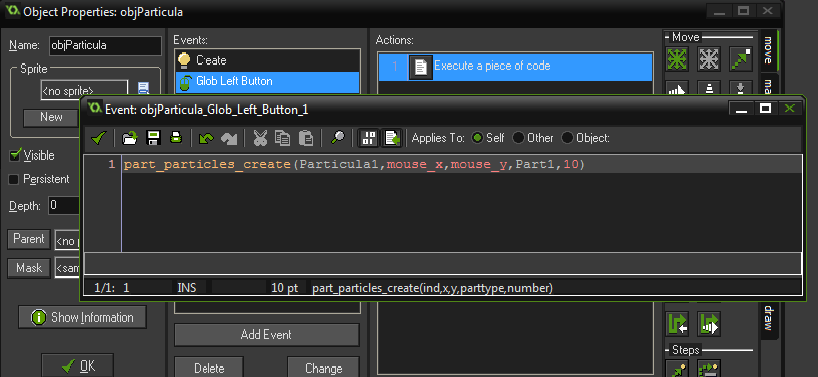Select the gray Move Free action icon
818x377 pixels.
point(709,59)
